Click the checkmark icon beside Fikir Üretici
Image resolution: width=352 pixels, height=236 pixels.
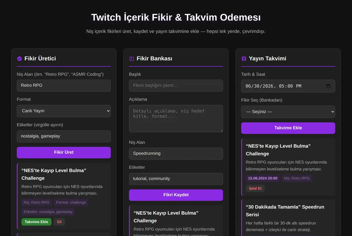[x=20, y=59]
